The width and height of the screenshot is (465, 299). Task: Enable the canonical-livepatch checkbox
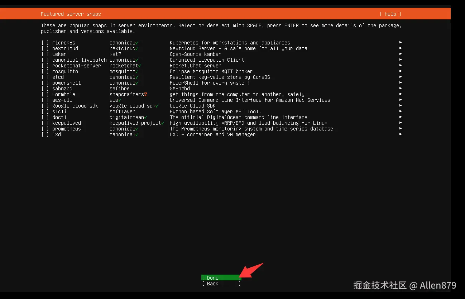(x=45, y=60)
